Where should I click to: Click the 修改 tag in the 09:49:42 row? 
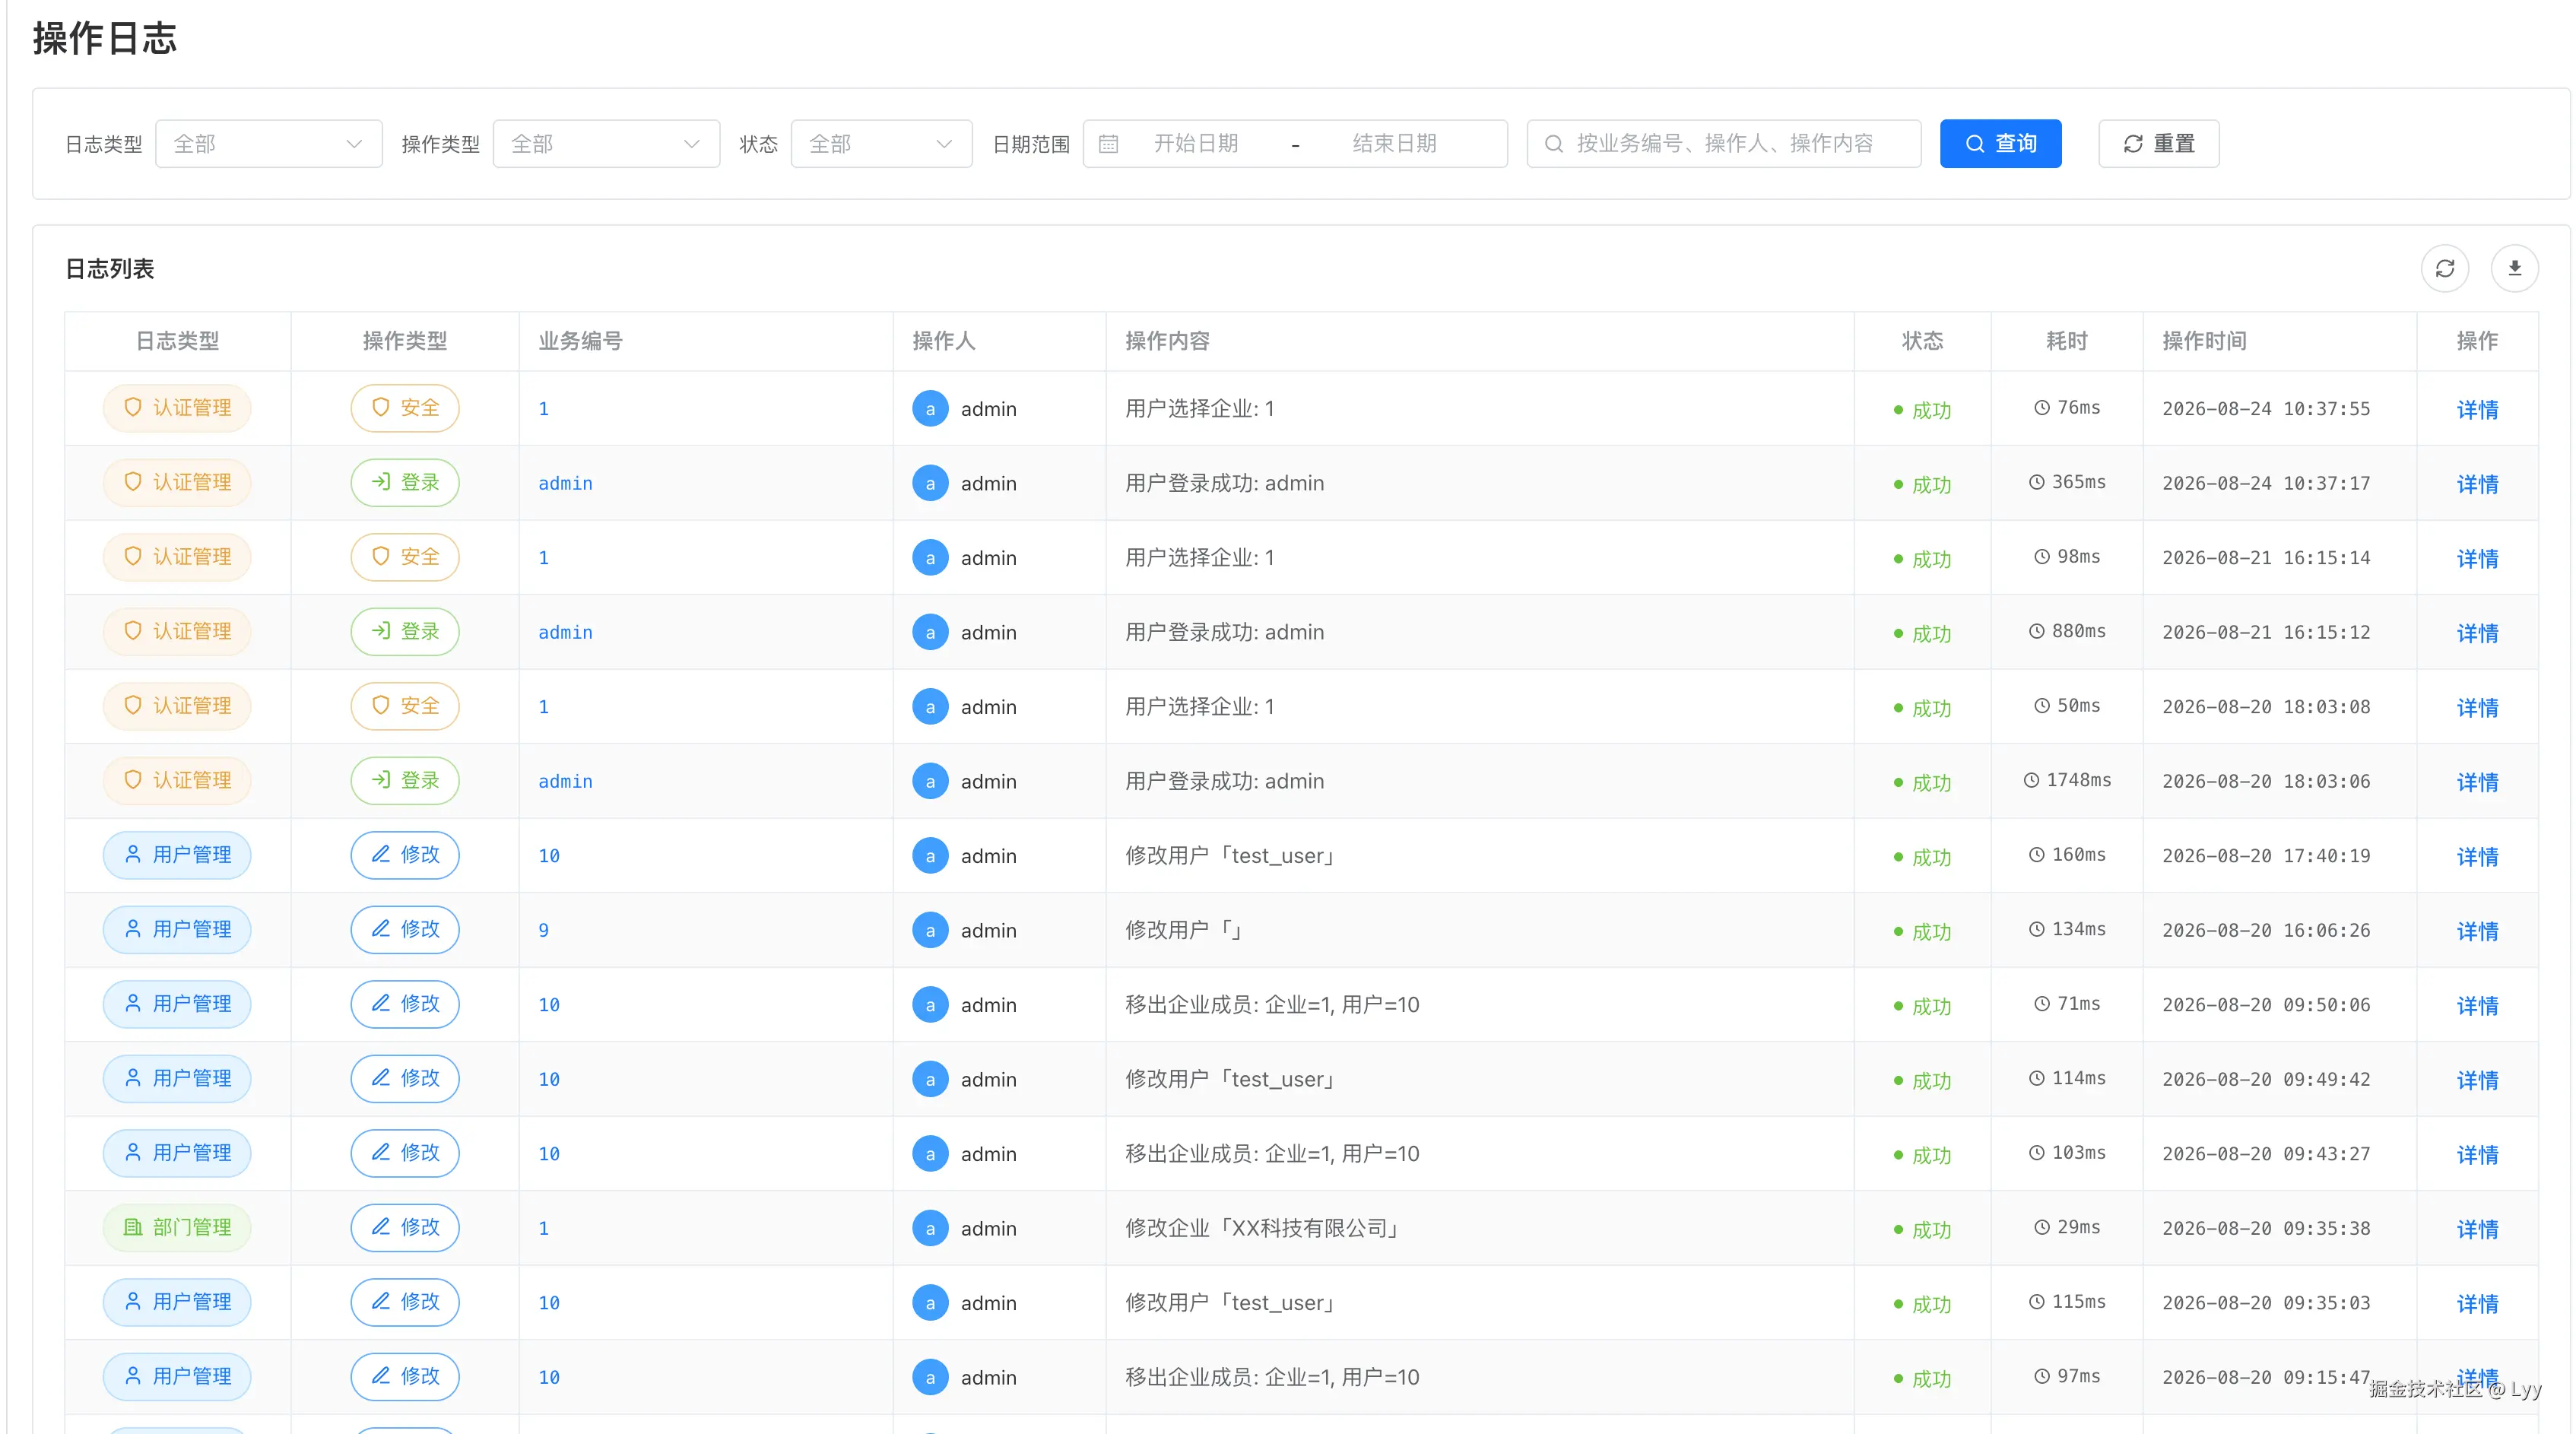point(405,1078)
